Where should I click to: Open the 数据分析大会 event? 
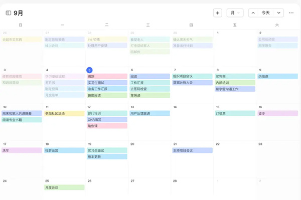pyautogui.click(x=192, y=82)
